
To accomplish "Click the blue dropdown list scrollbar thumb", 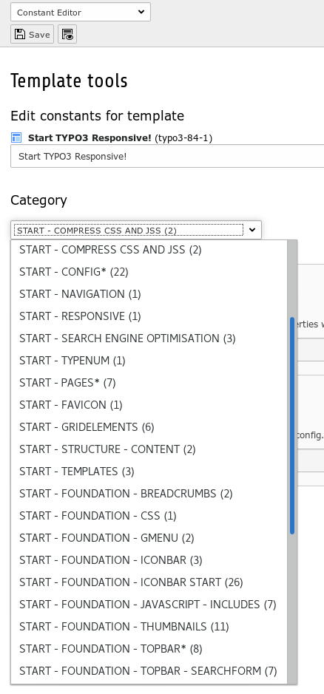I will tap(292, 425).
